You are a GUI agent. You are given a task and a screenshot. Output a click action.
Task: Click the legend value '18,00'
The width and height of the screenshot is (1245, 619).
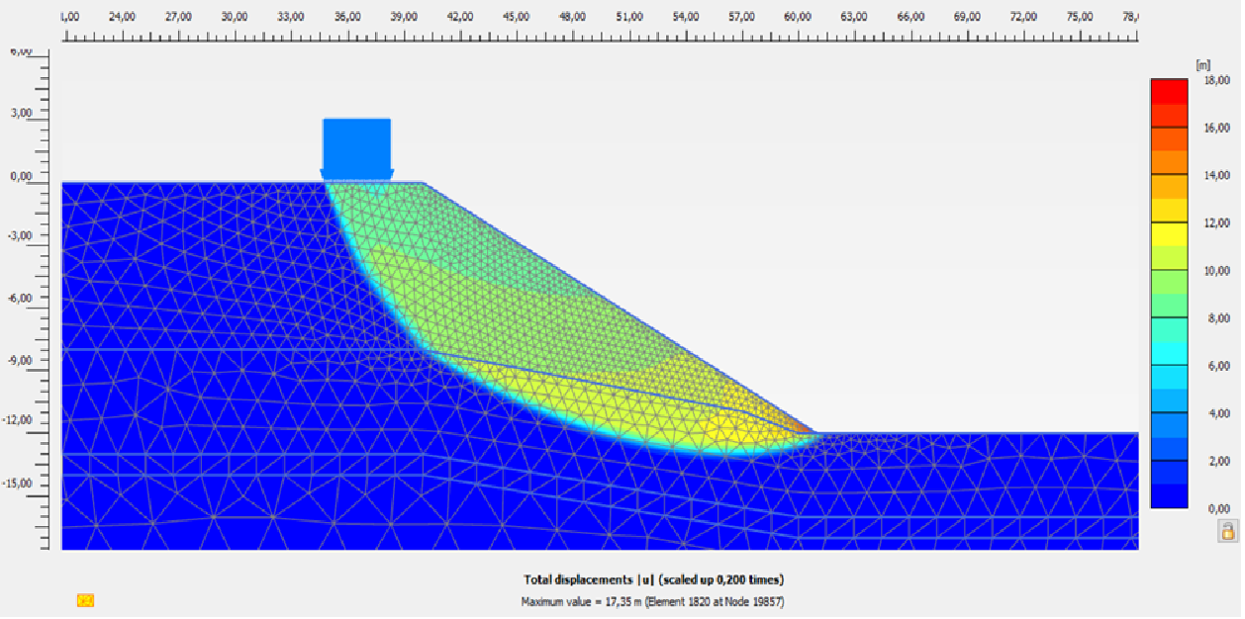tap(1216, 81)
